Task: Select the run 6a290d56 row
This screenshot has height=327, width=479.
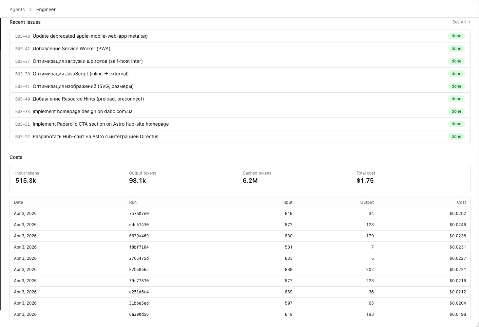Action: (x=139, y=314)
